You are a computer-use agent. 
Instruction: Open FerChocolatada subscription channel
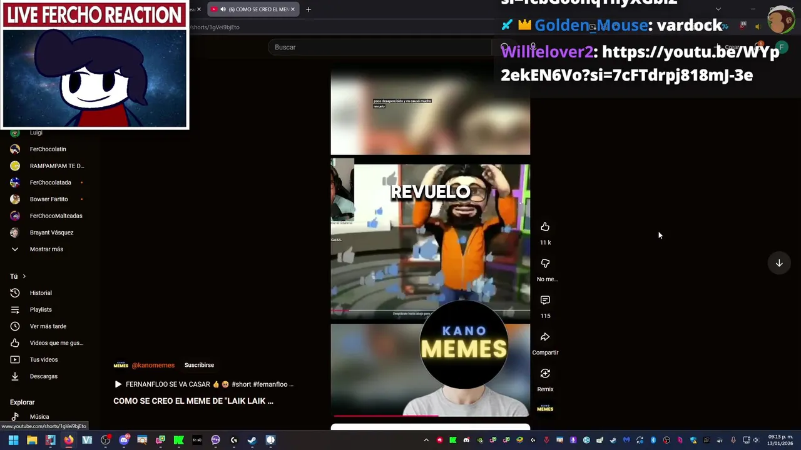[x=50, y=182]
